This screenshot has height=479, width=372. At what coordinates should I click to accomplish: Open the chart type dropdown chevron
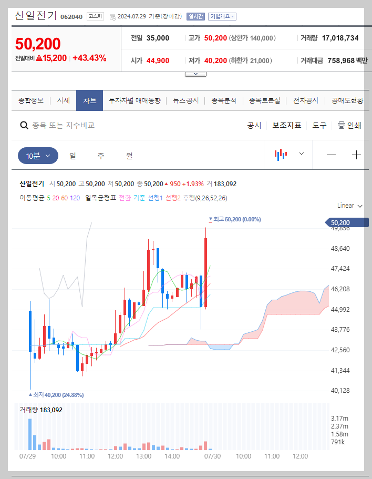[301, 155]
